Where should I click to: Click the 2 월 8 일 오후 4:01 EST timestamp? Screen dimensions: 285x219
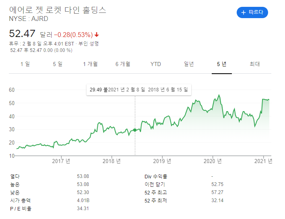click(x=48, y=44)
